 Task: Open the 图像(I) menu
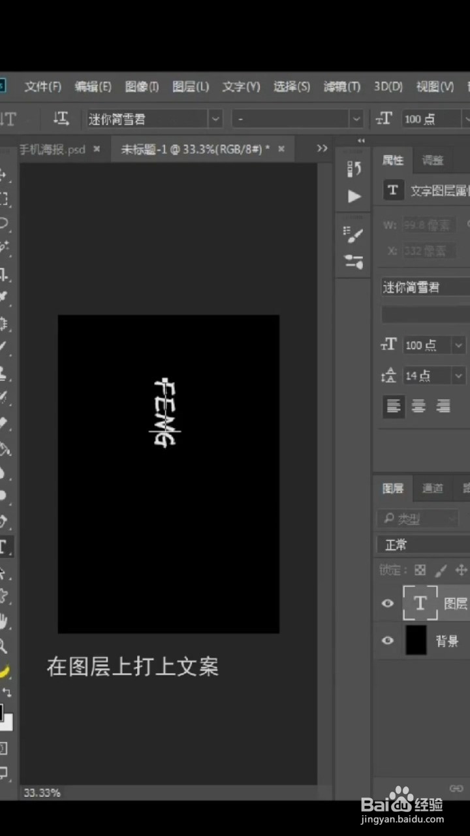142,86
